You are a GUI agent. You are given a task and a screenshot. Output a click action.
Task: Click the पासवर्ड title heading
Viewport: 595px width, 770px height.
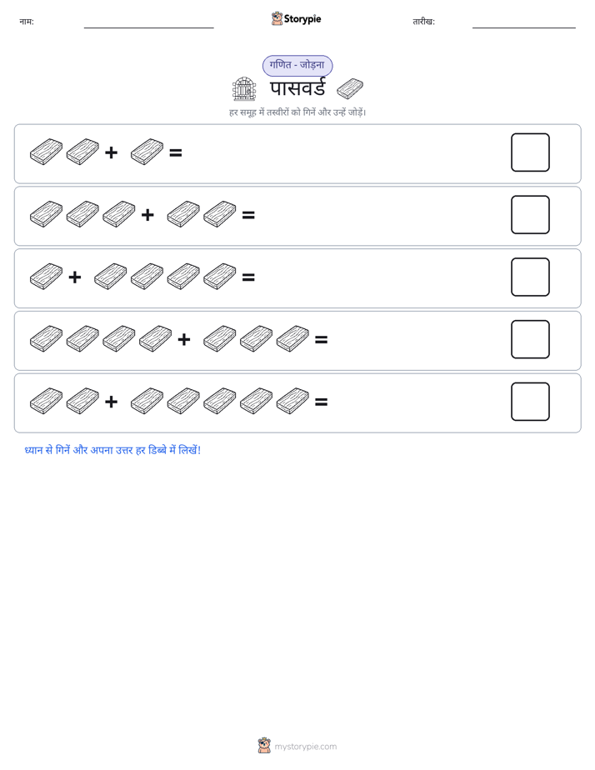pyautogui.click(x=297, y=89)
